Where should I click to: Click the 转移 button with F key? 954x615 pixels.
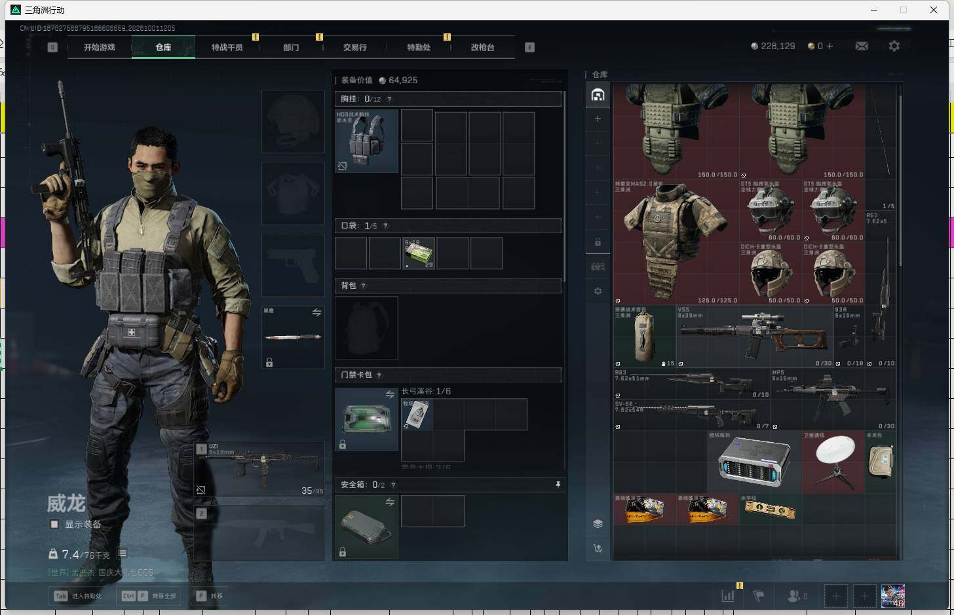tap(210, 596)
